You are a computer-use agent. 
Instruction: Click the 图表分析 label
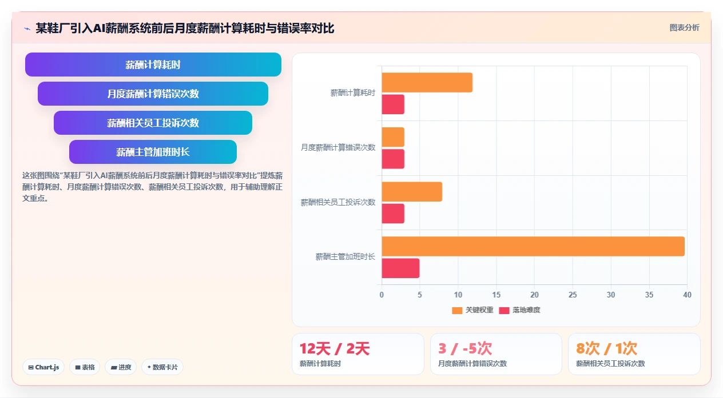point(684,27)
